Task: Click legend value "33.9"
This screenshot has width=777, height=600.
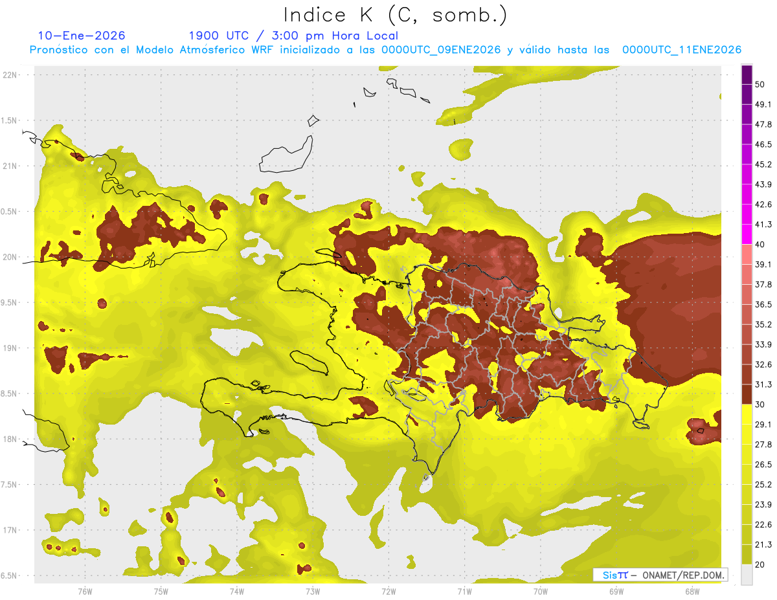Action: (763, 344)
